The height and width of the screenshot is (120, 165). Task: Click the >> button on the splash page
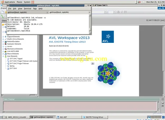92,63
